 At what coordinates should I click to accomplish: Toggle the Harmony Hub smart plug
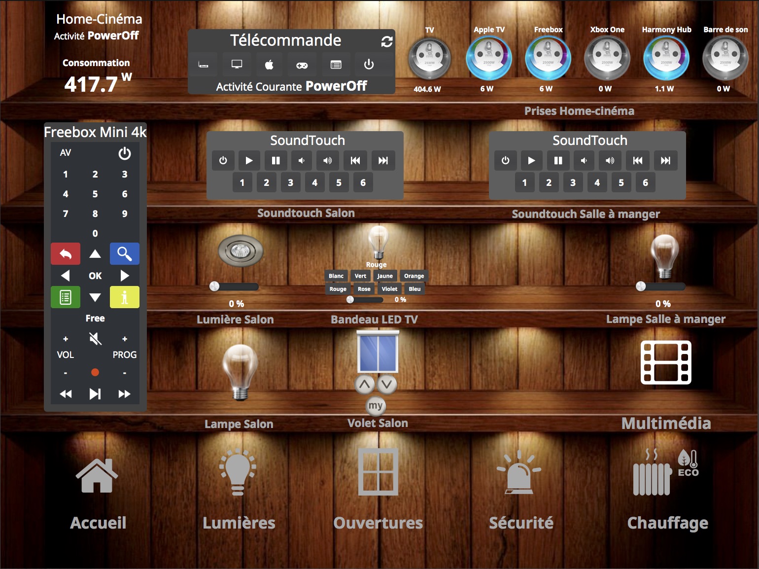[666, 59]
